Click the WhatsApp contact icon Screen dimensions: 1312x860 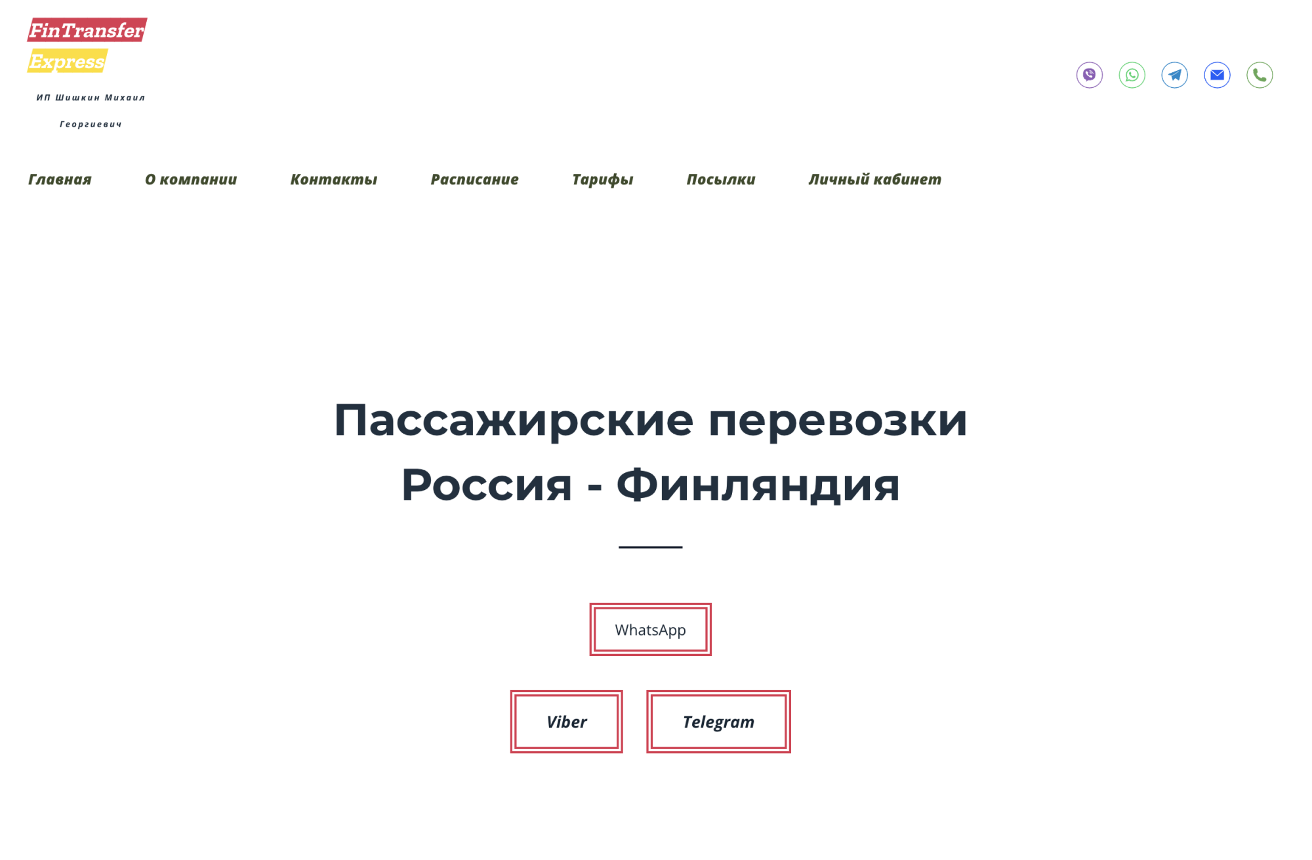tap(1132, 74)
